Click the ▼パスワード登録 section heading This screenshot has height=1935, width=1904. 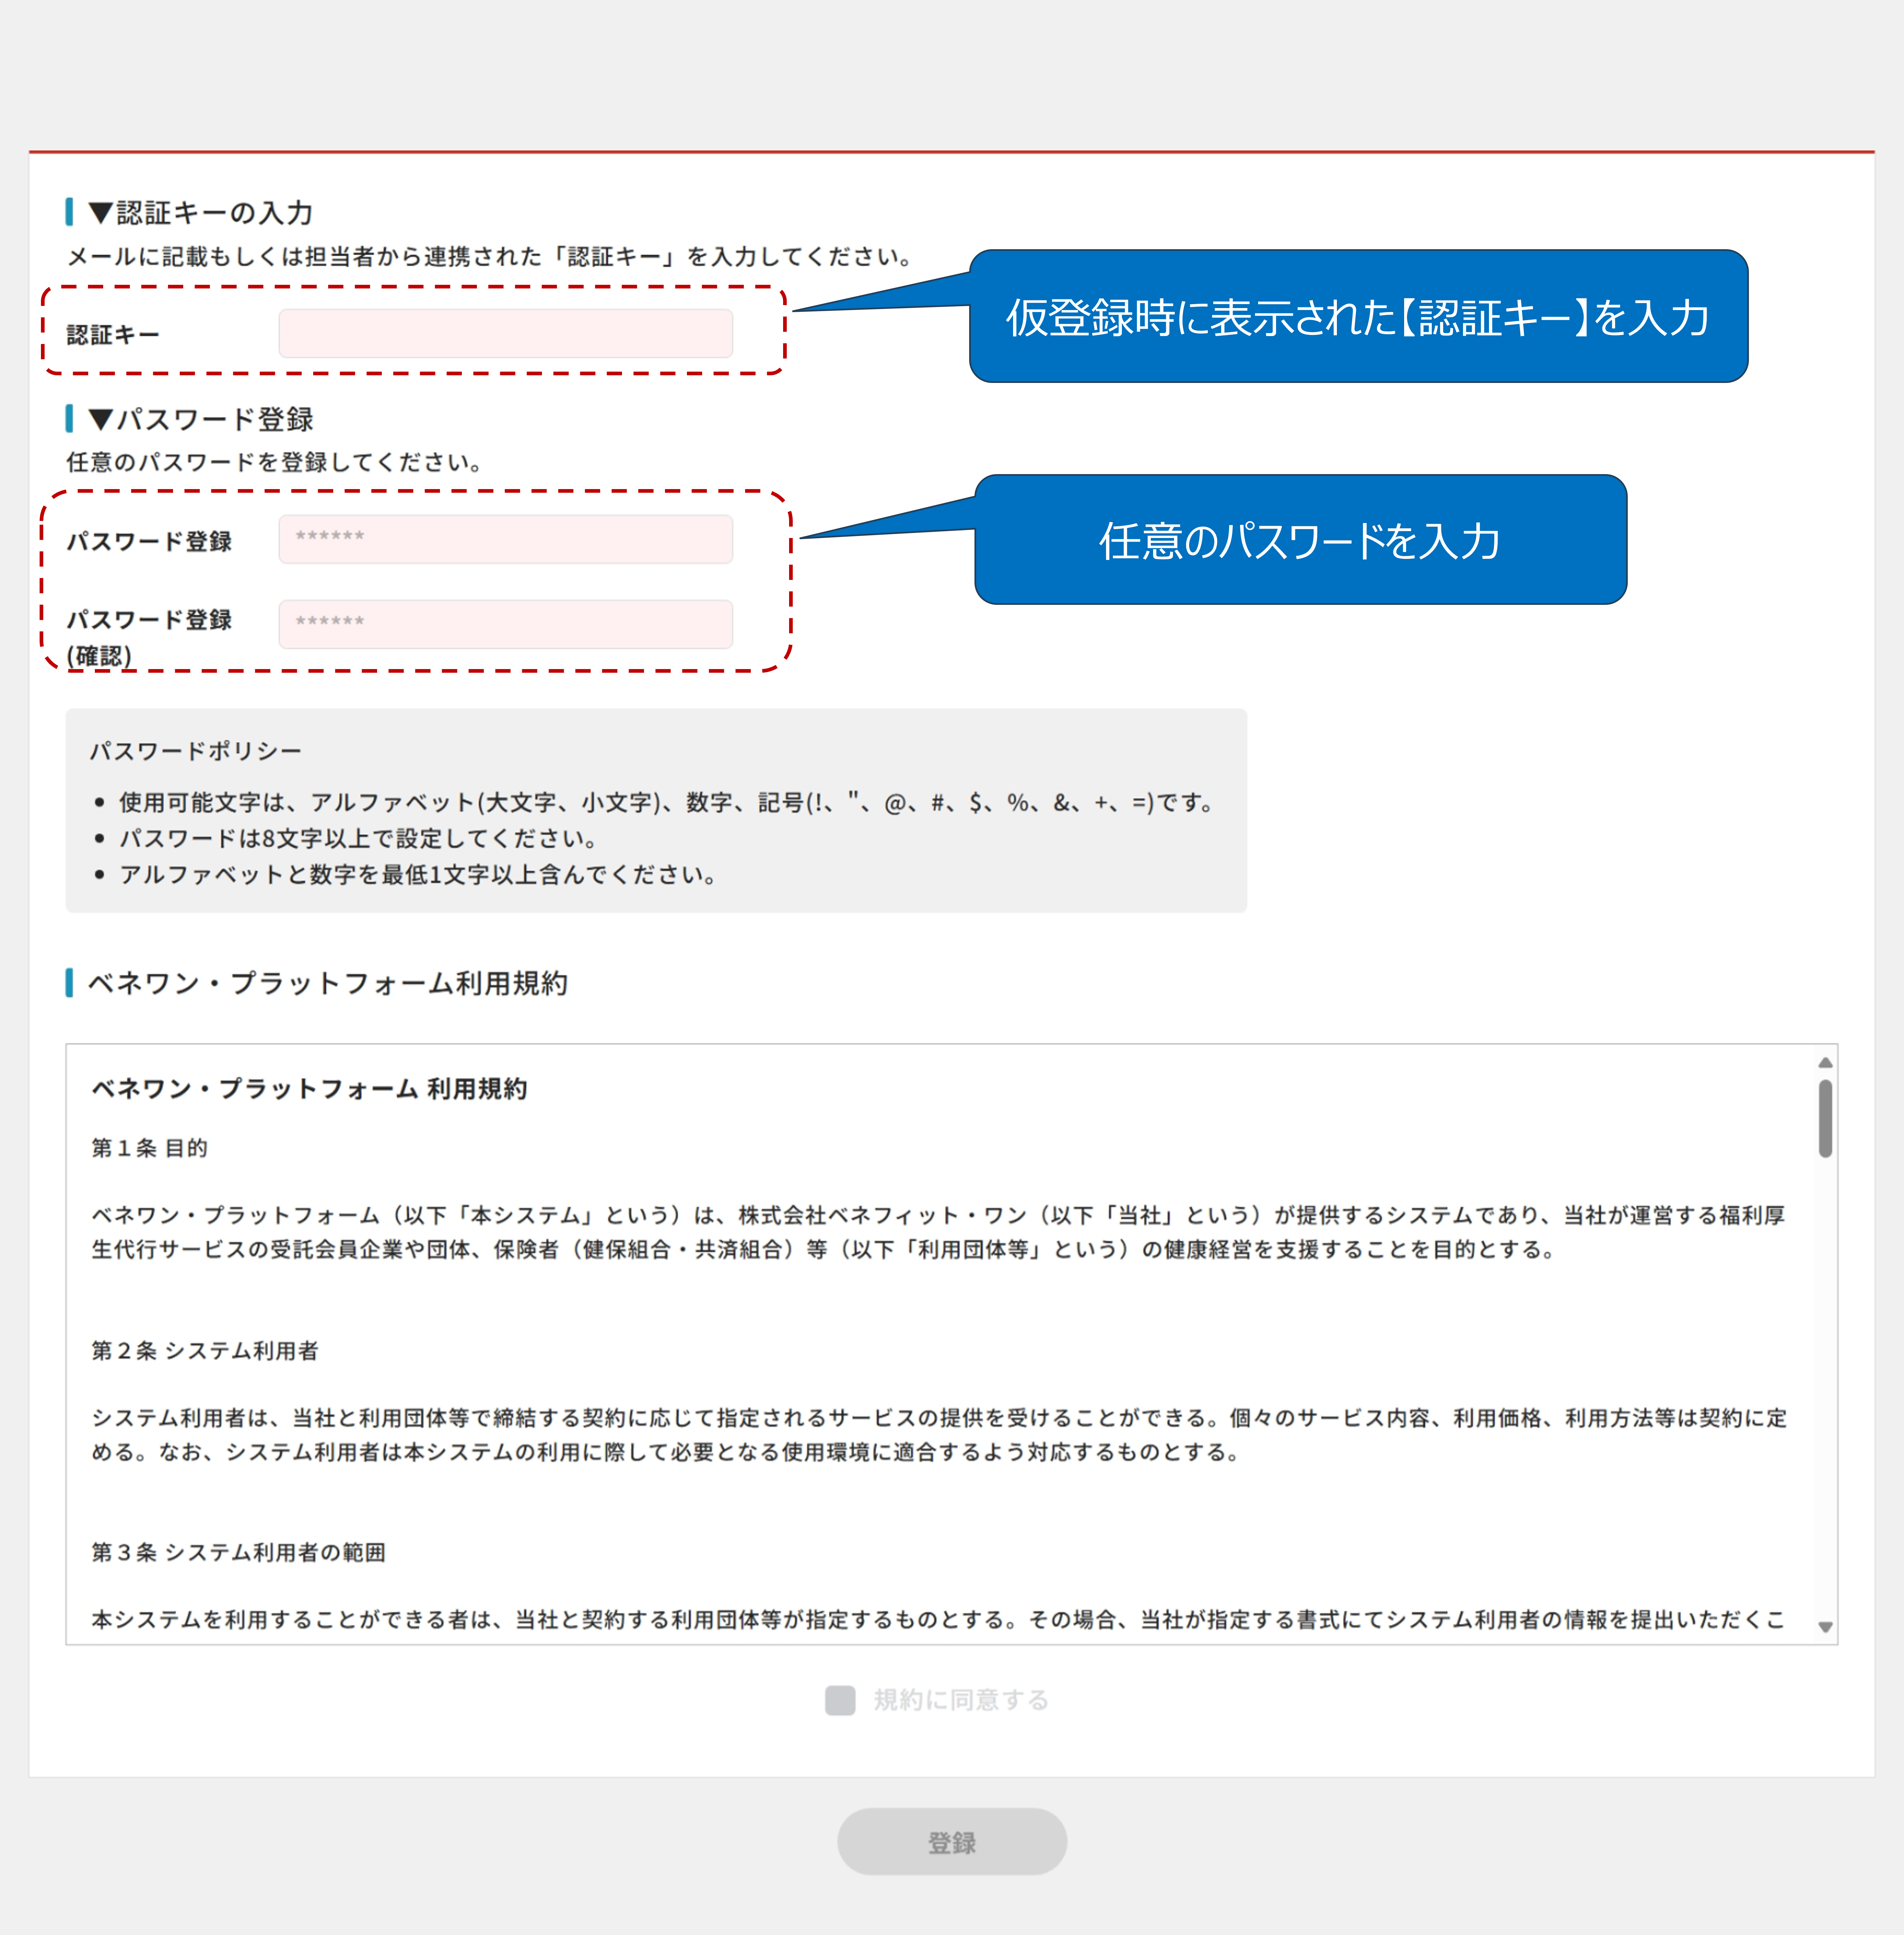coord(200,420)
